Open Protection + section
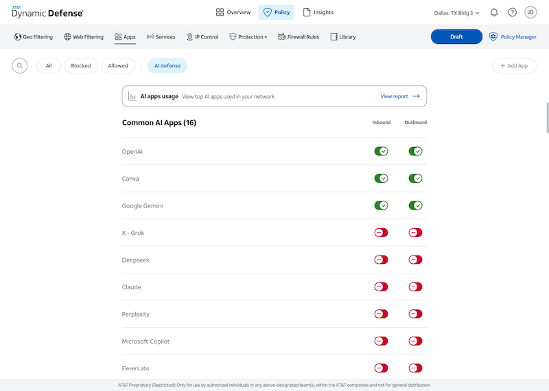 [248, 37]
